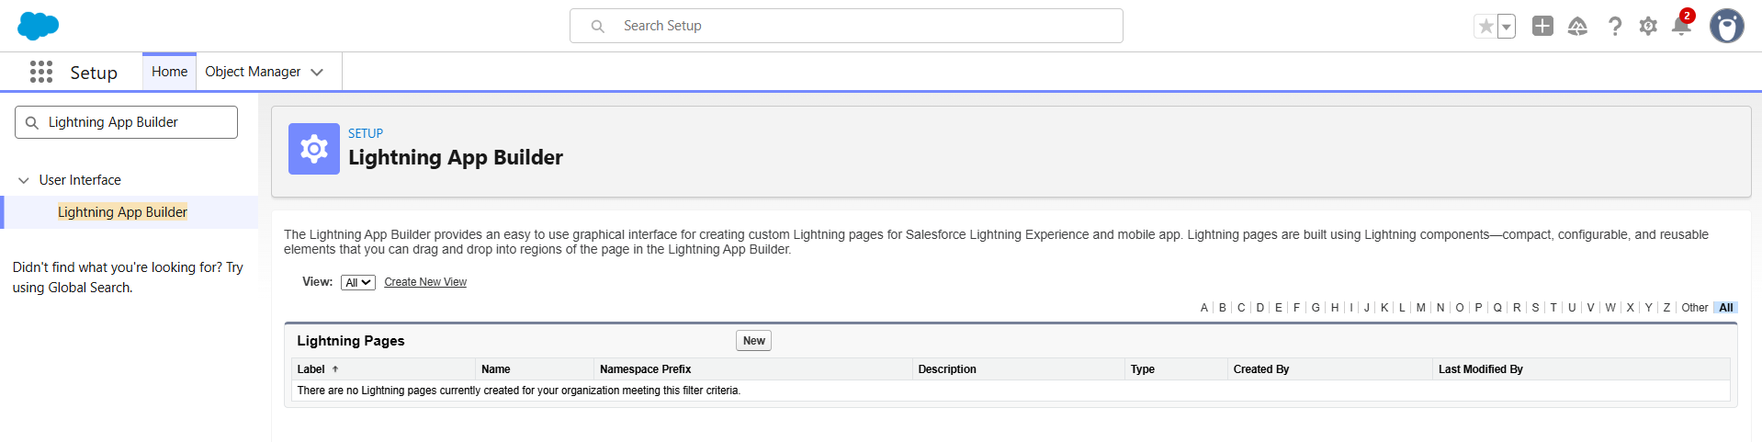1762x442 pixels.
Task: Click the Label sort arrow indicator
Action: [x=335, y=369]
